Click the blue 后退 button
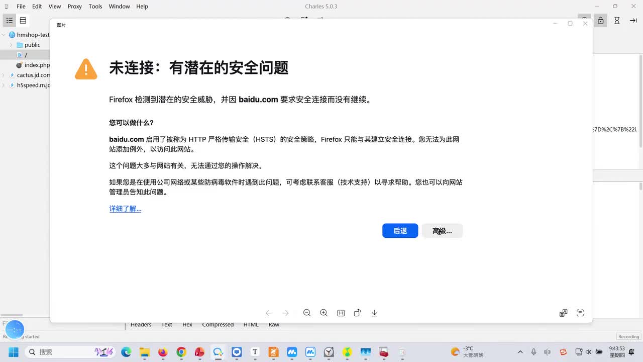643x362 pixels. pos(400,231)
